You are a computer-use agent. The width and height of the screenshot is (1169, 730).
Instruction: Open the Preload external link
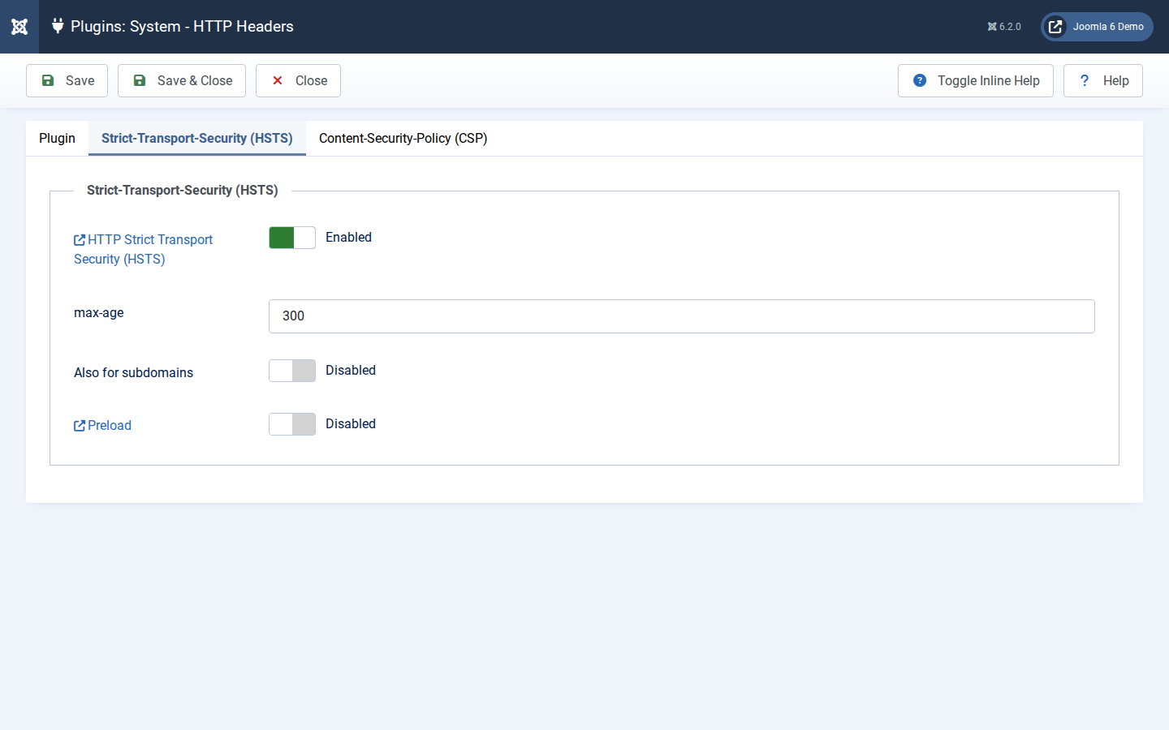click(x=102, y=425)
